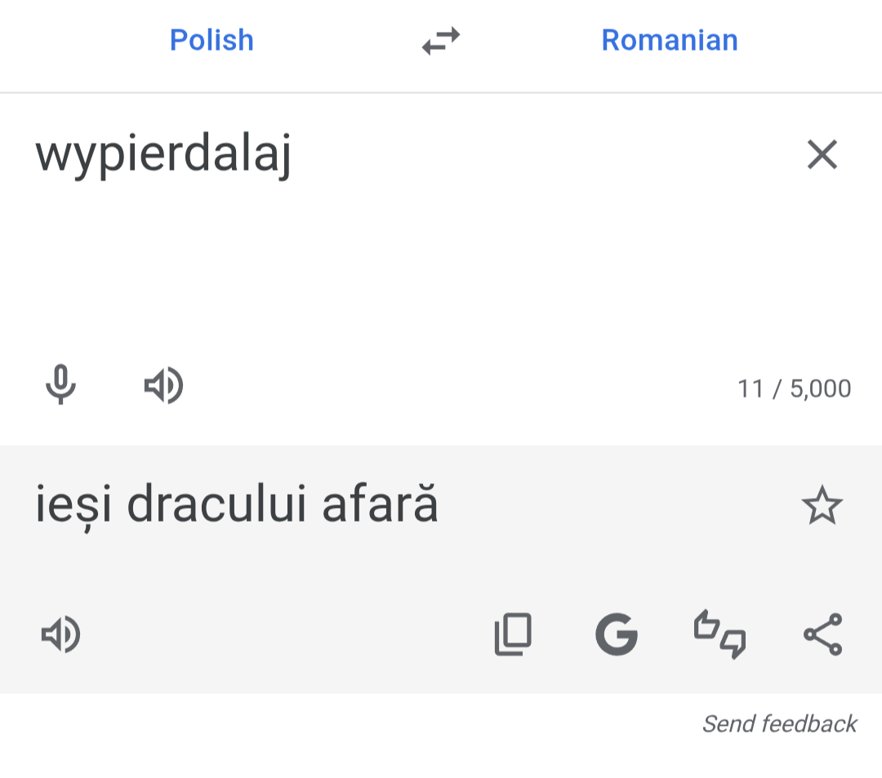Click the source text "wypierdalaj"

pos(163,155)
